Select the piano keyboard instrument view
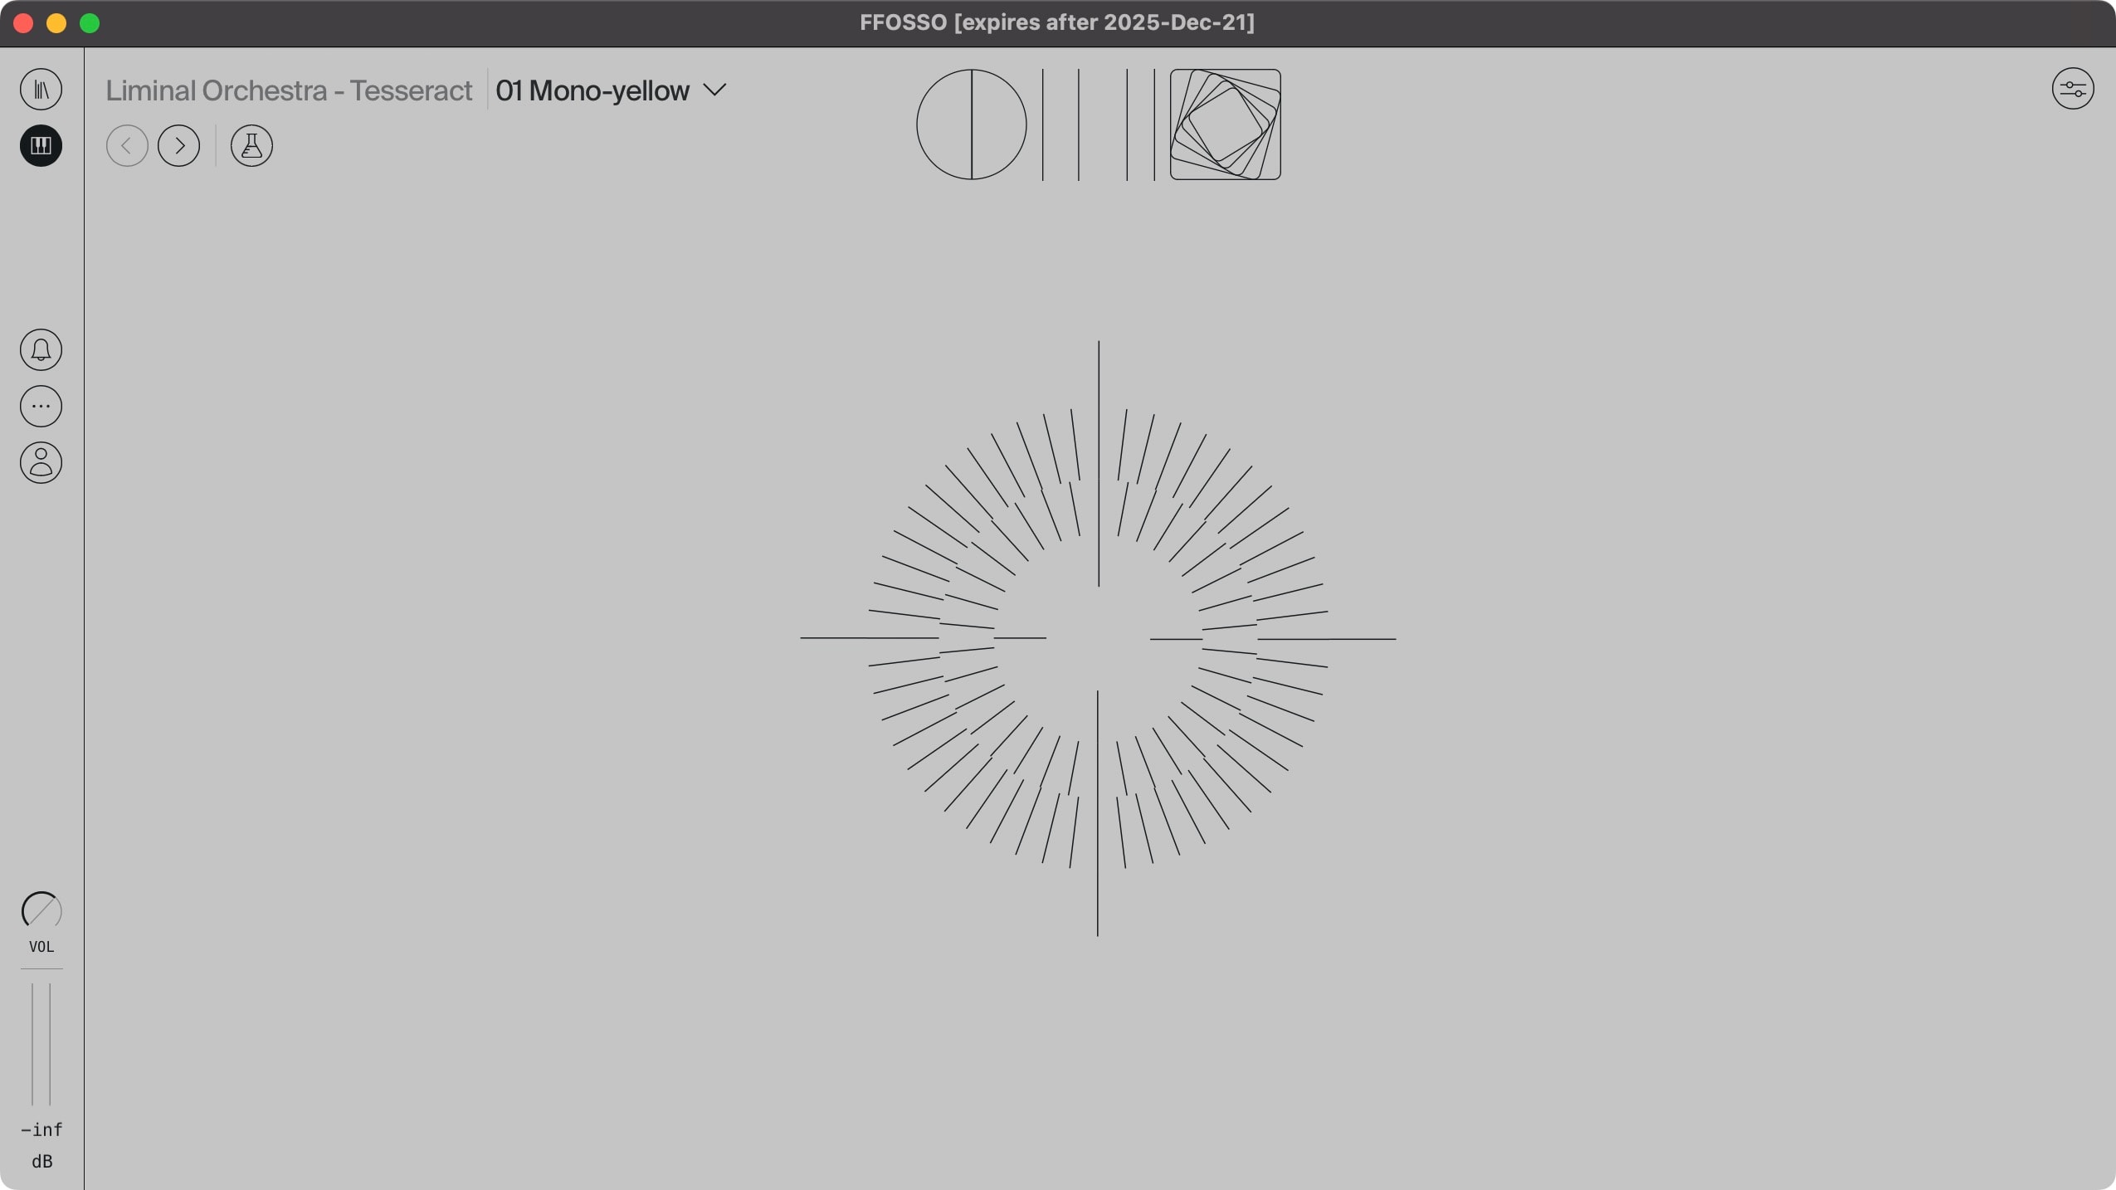 pos(41,146)
